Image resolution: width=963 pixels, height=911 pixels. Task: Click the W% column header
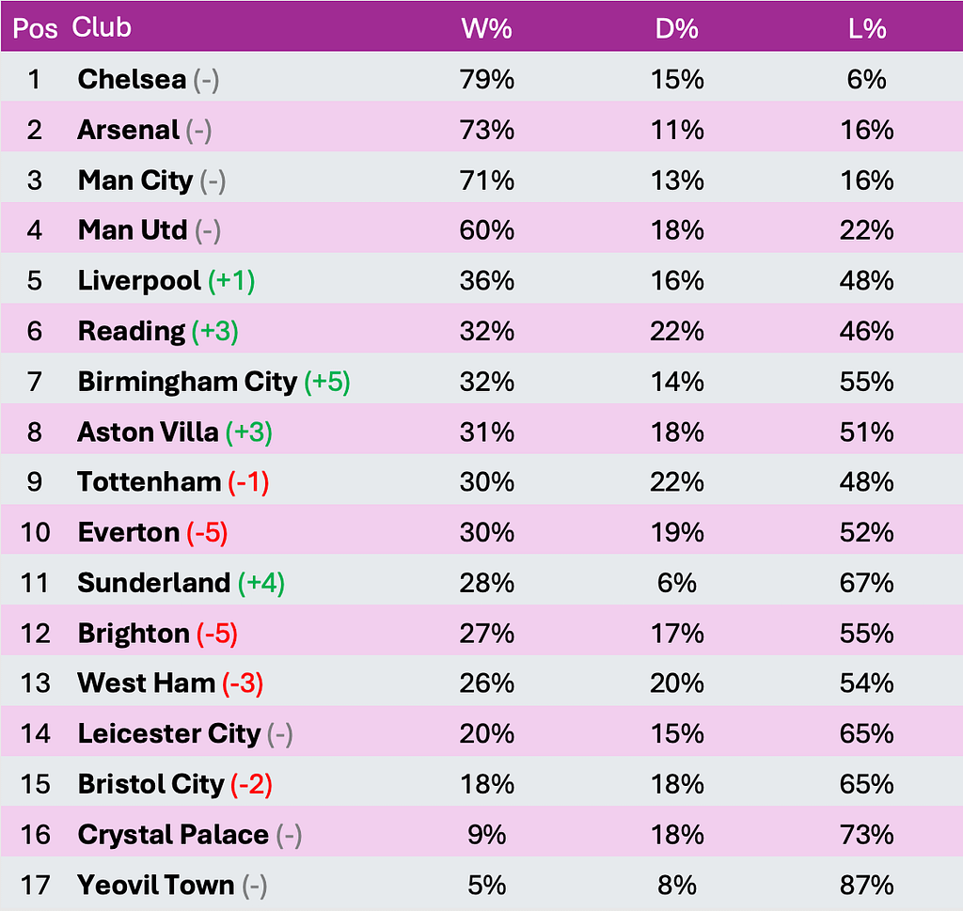click(x=486, y=28)
